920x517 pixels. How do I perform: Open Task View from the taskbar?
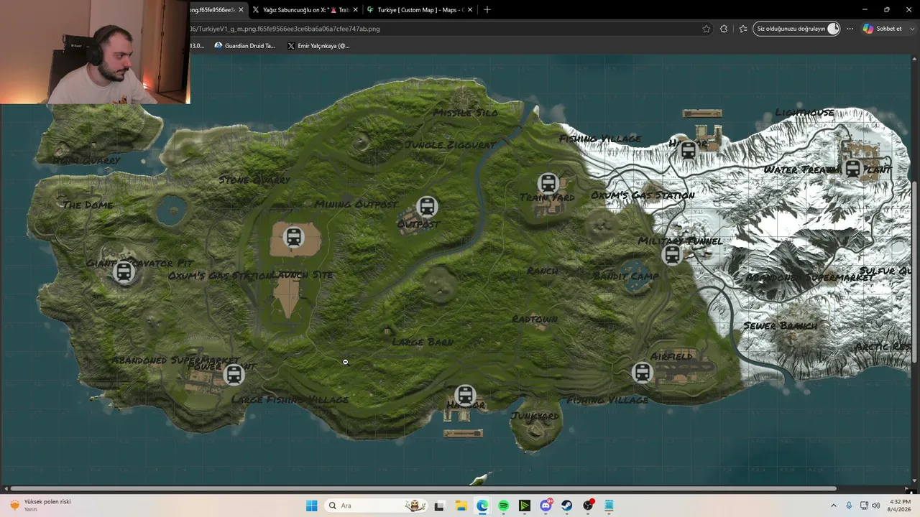pyautogui.click(x=439, y=506)
